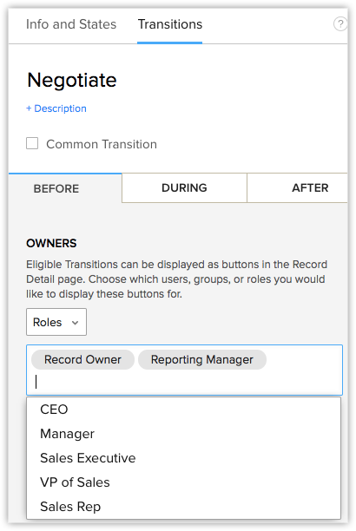Expand the Roles dropdown

pos(56,322)
